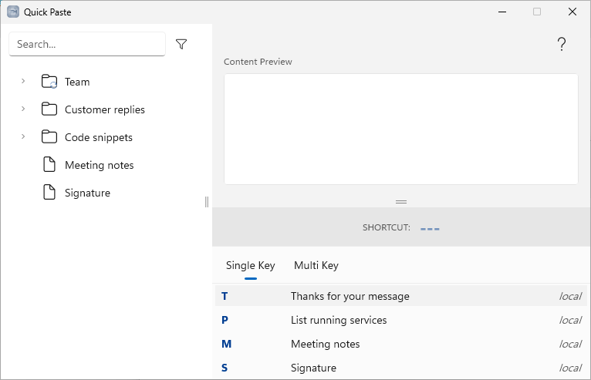Switch to the Single Key tab
Image resolution: width=591 pixels, height=380 pixels.
251,265
